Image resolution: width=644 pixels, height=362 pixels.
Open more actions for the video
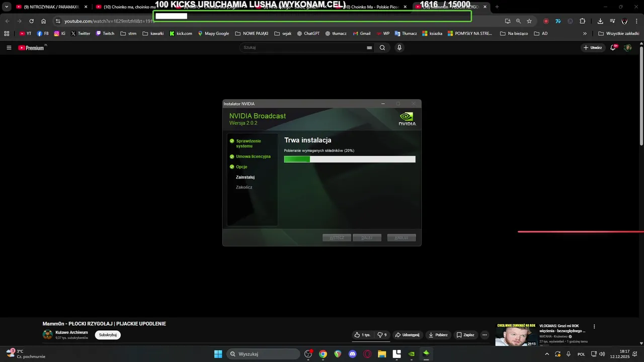pos(485,335)
